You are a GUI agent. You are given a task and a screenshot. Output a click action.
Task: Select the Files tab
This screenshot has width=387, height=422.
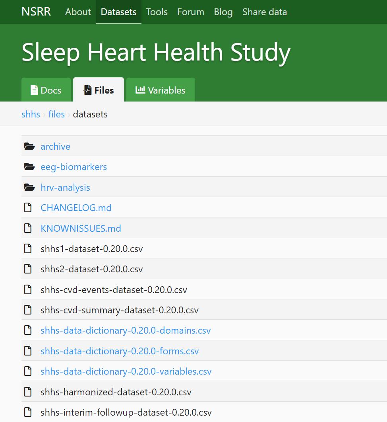pos(99,90)
